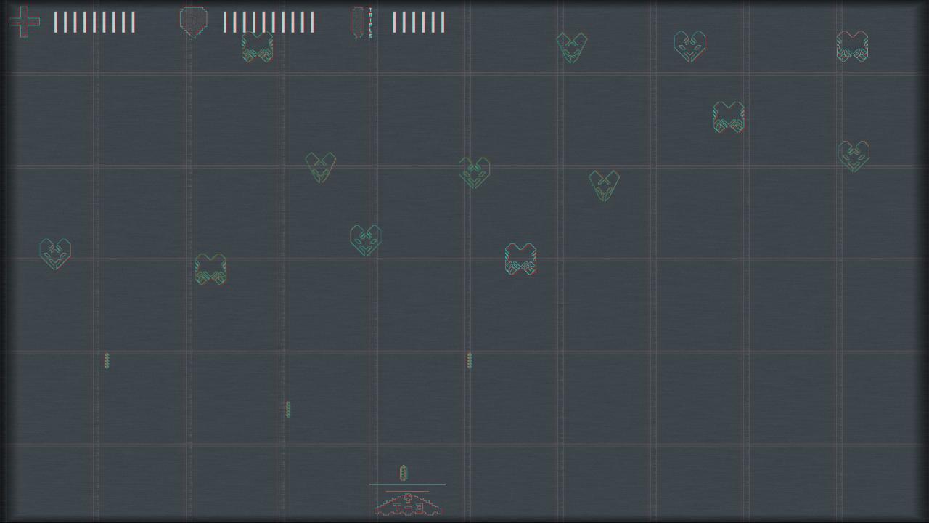Click the bullet directly above the player ship
Viewport: 929px width, 523px height.
pyautogui.click(x=404, y=474)
